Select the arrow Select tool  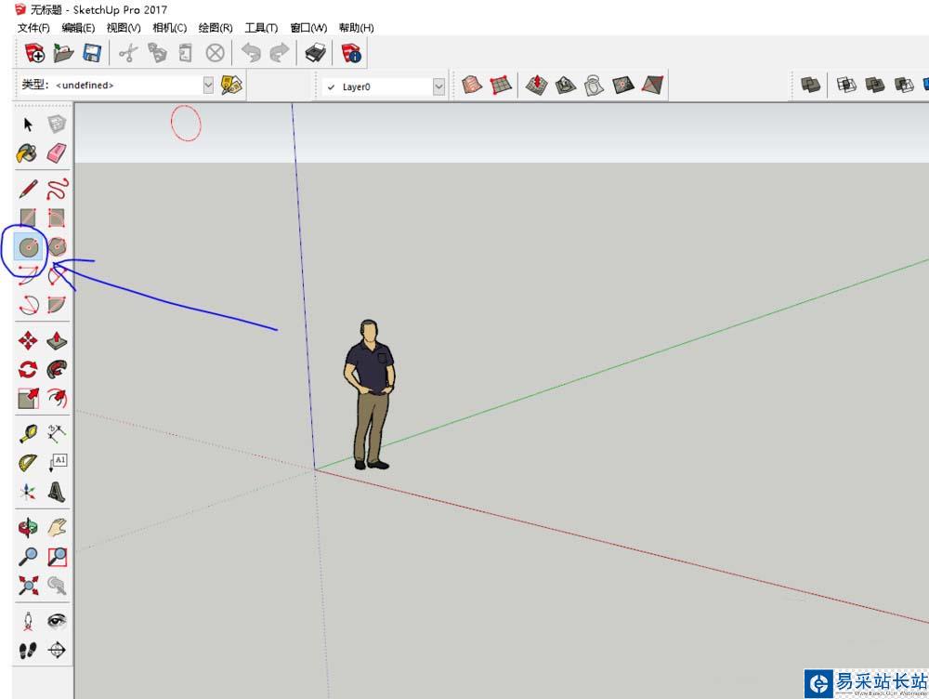tap(28, 125)
